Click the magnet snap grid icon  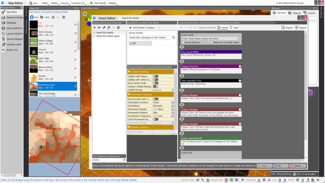(280, 180)
